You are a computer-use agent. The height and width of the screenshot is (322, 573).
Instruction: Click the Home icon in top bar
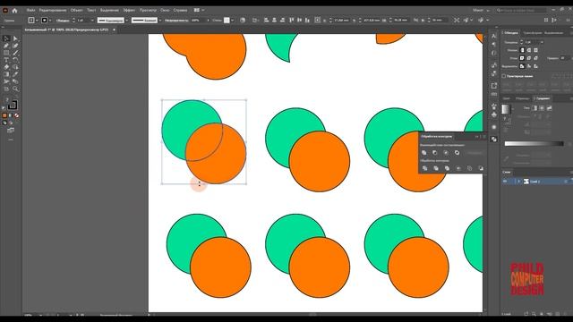14,11
